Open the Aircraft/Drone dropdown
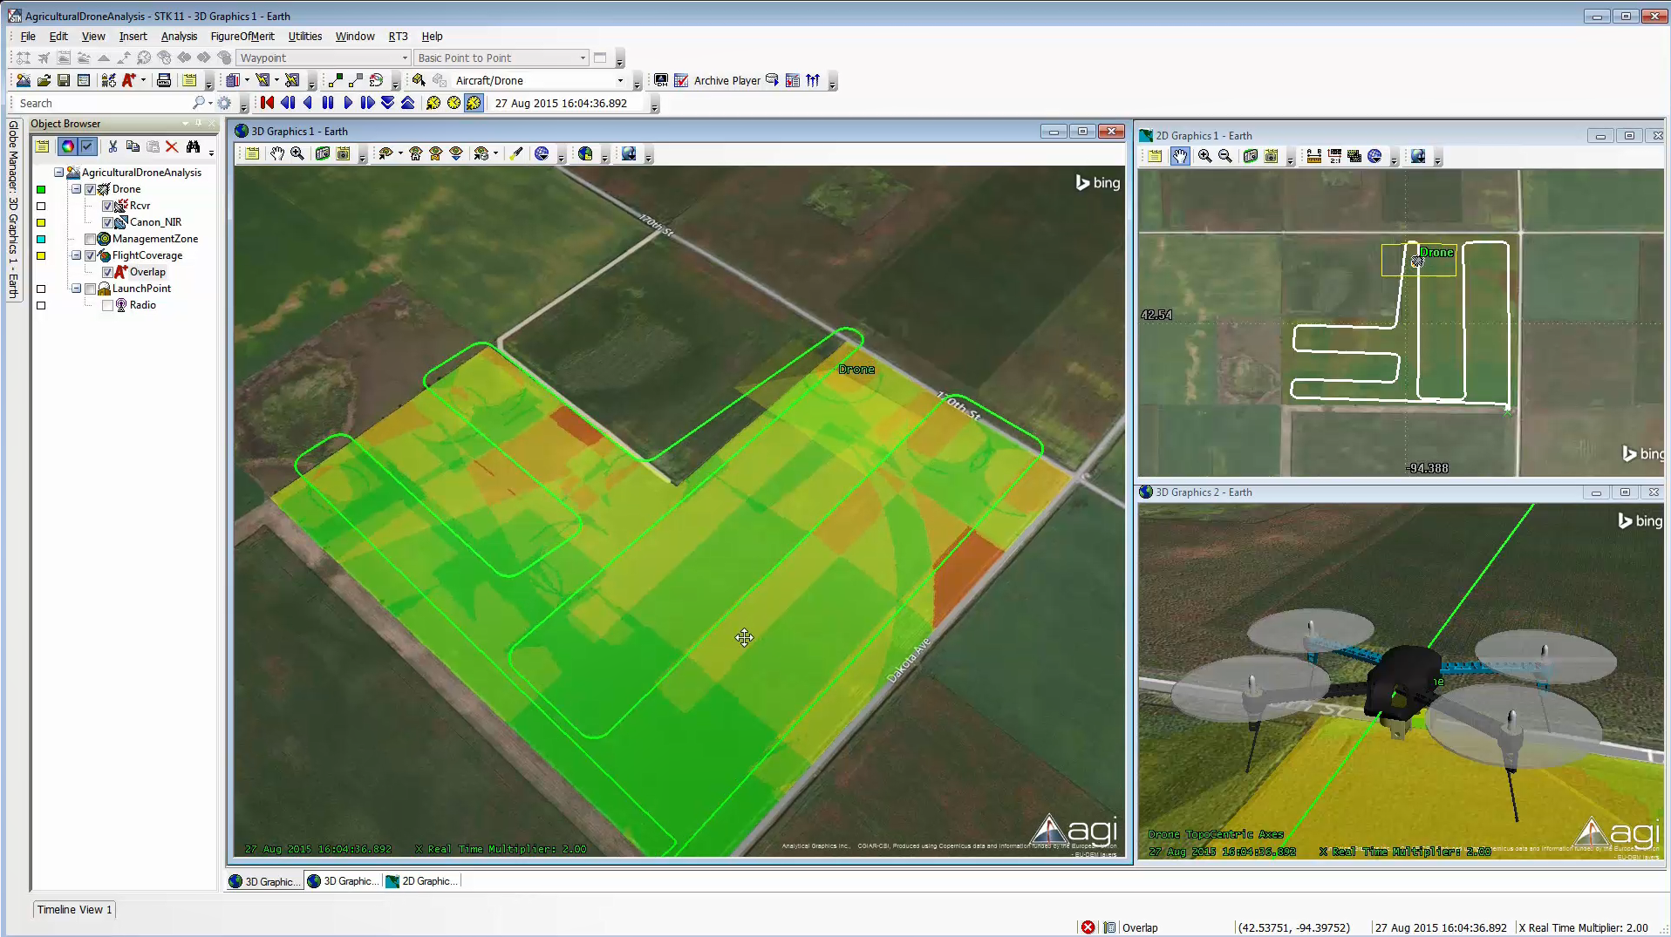This screenshot has height=937, width=1671. [620, 80]
